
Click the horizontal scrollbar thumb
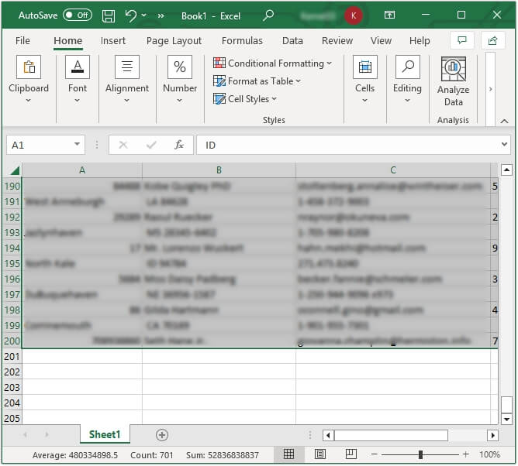click(x=391, y=435)
